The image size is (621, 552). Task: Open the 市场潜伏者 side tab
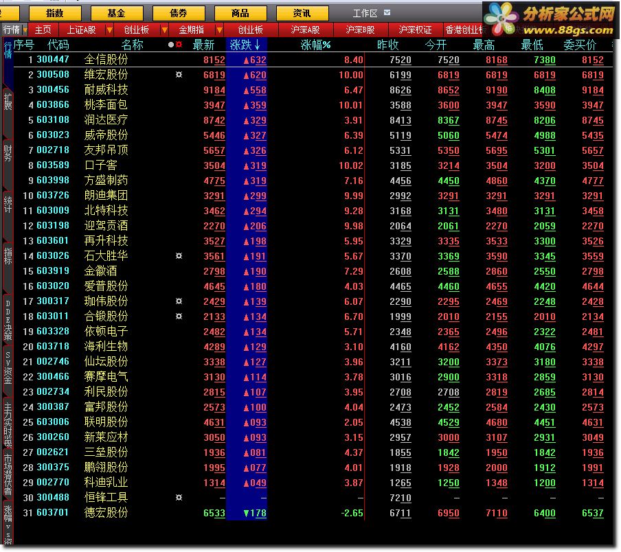coord(8,475)
